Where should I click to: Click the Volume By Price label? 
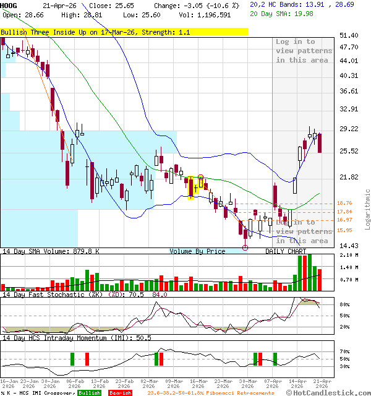(198, 251)
